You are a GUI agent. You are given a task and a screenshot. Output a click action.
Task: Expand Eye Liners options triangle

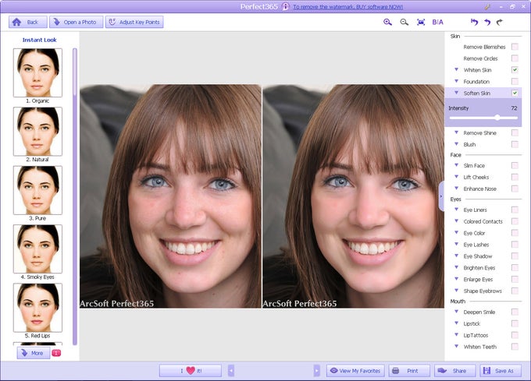click(x=456, y=210)
